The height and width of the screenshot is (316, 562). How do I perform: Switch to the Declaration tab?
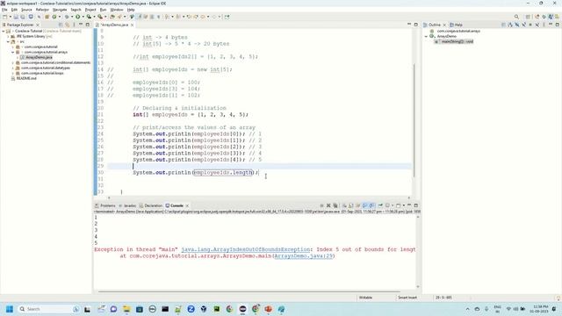[x=151, y=205]
